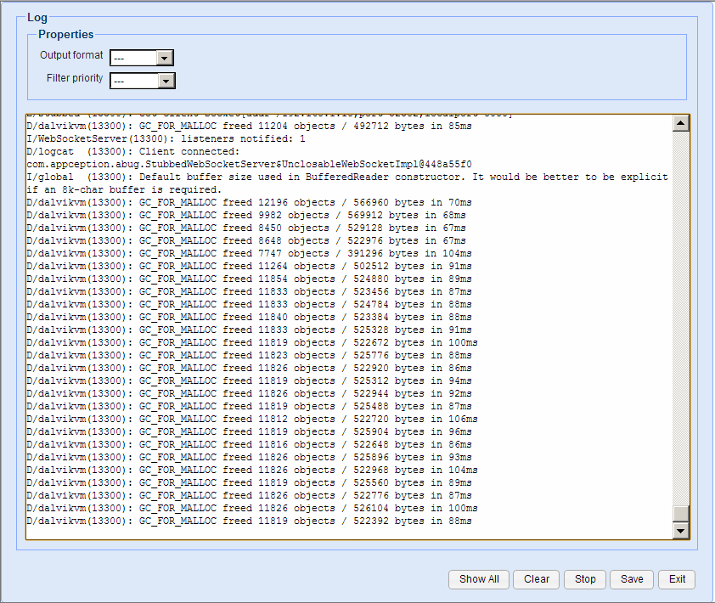Click the log scrollbar down arrow
The image size is (715, 603).
[681, 531]
